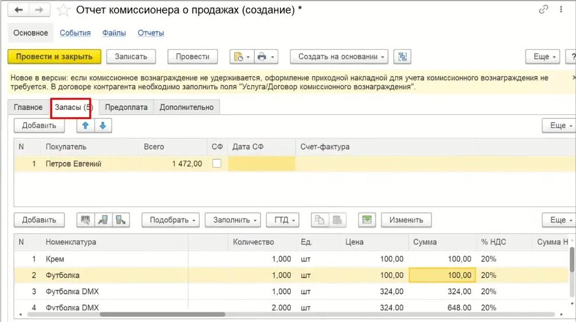
Task: Toggle the СФ checkbox for Петров Евгений
Action: [216, 164]
